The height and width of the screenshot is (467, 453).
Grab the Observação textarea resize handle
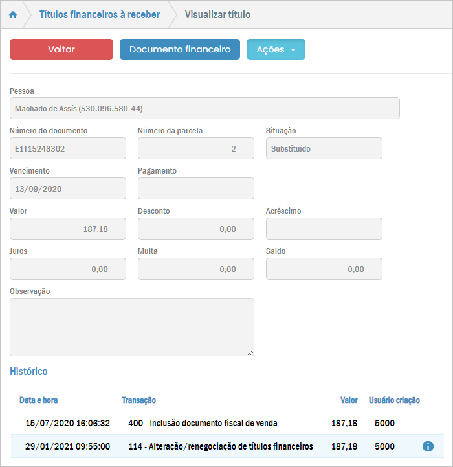[250, 352]
